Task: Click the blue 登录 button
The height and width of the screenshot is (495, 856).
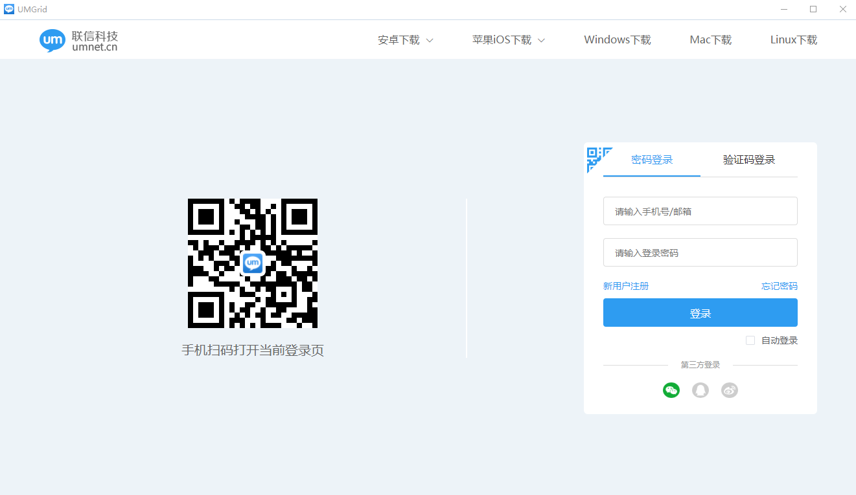Action: coord(700,313)
